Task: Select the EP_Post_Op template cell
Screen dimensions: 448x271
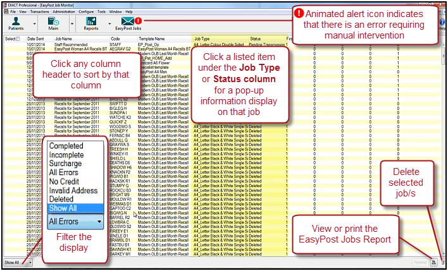Action: [149, 45]
